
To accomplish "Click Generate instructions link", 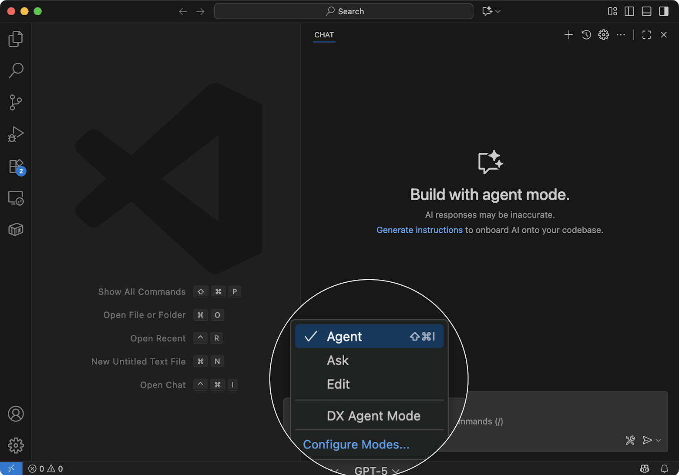I will tap(419, 230).
